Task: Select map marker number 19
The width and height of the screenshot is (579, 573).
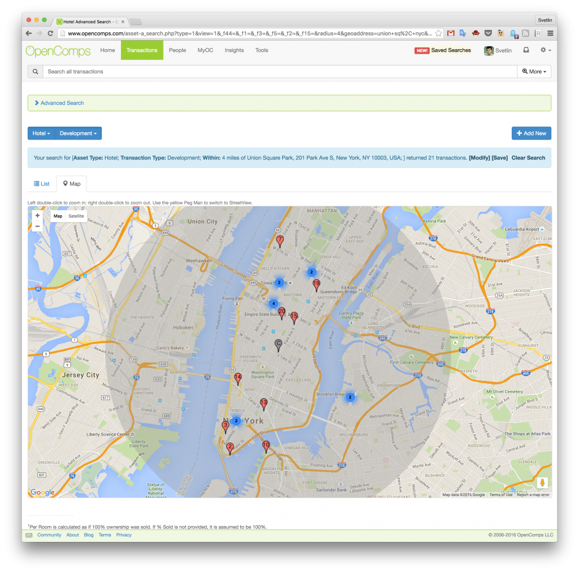Action: [316, 285]
